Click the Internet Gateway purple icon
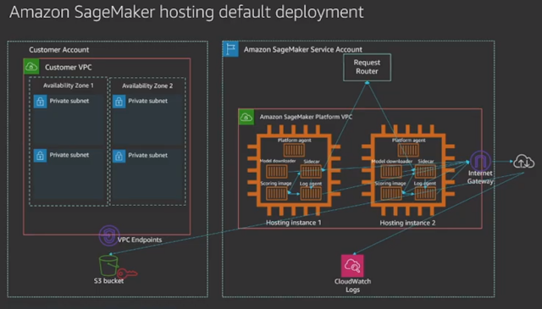 tap(480, 161)
